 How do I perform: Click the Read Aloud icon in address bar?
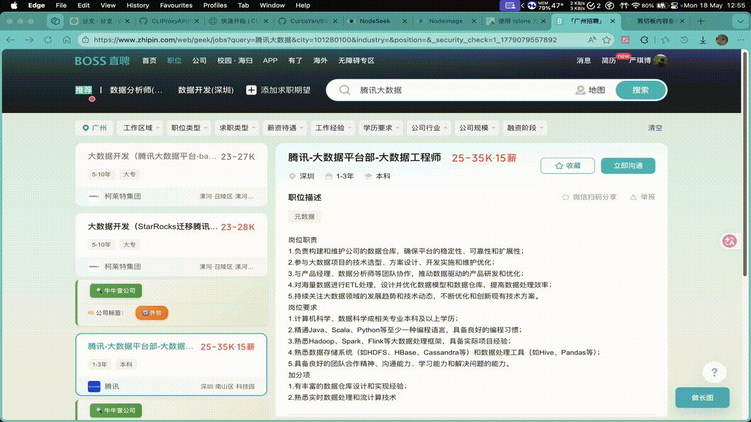[x=592, y=40]
